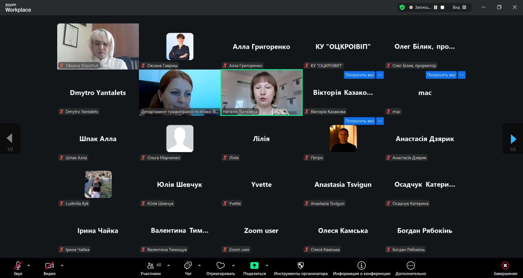Ask Олег Білик to unmute
This screenshot has width=523, height=278.
point(441,75)
